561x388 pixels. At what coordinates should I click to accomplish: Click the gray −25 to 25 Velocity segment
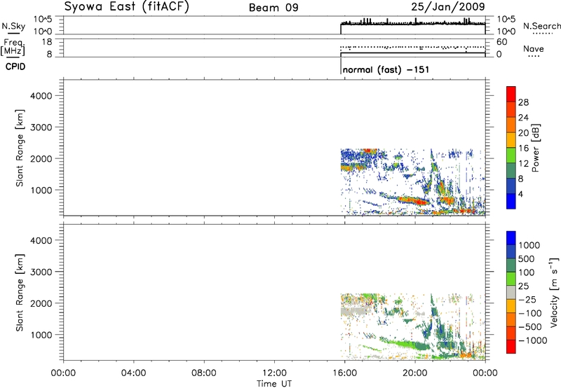click(x=511, y=292)
